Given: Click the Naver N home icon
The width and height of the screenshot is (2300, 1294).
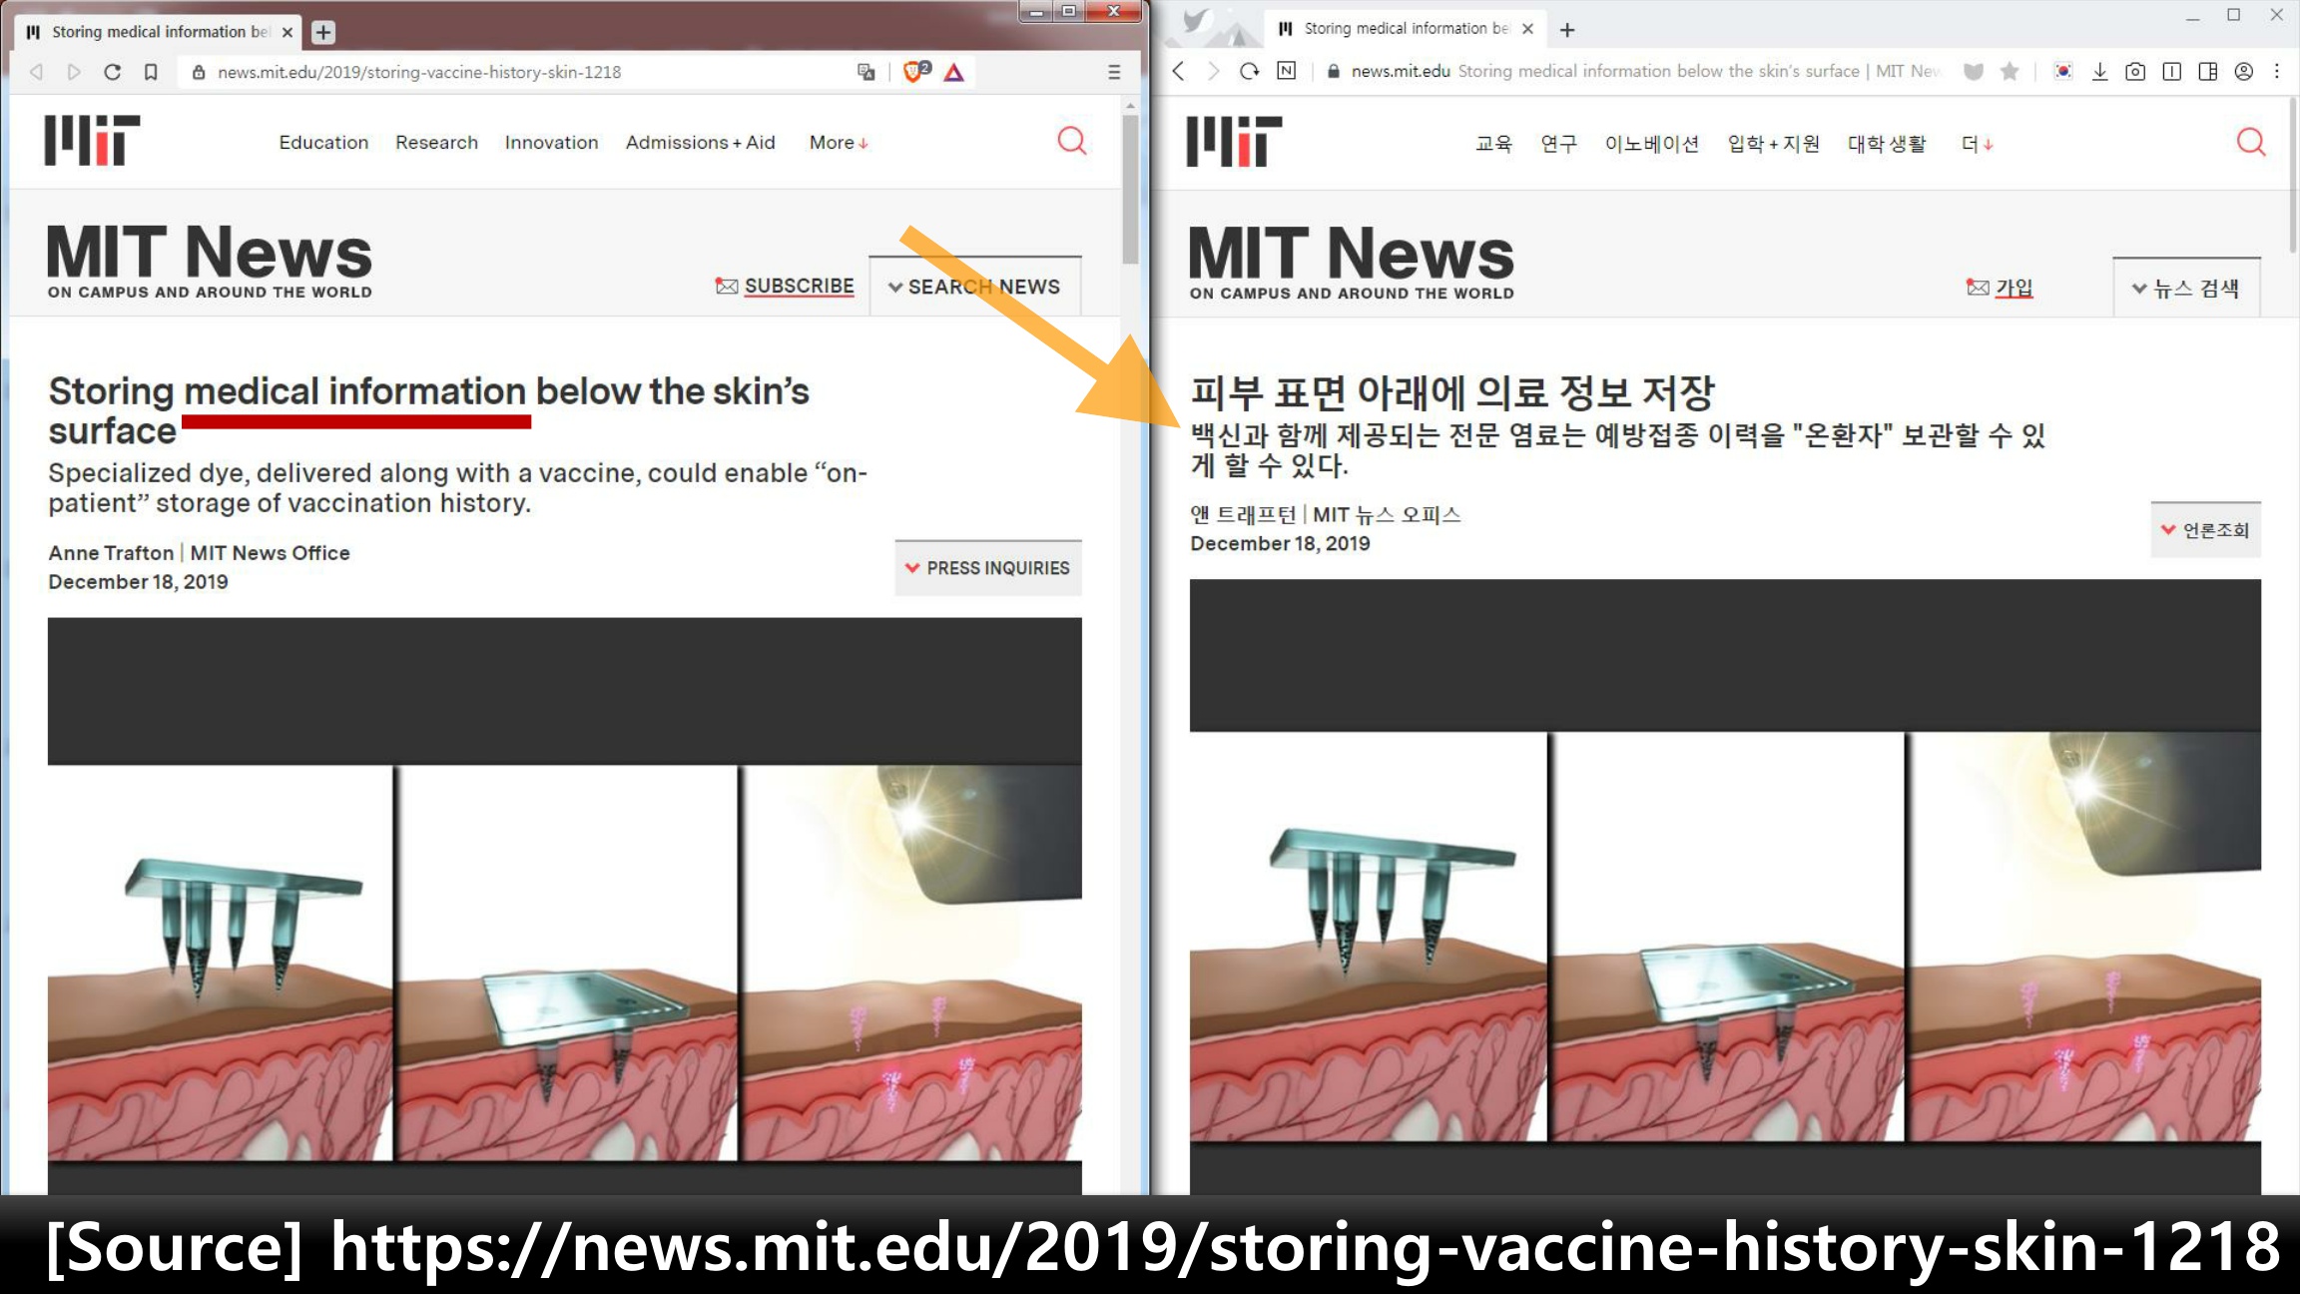Looking at the screenshot, I should click(x=1287, y=71).
